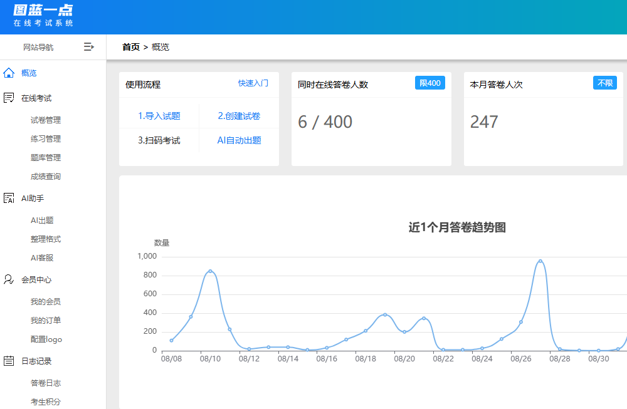Viewport: 627px width, 409px height.
Task: Click the 08/27 peak data point
Action: point(540,261)
